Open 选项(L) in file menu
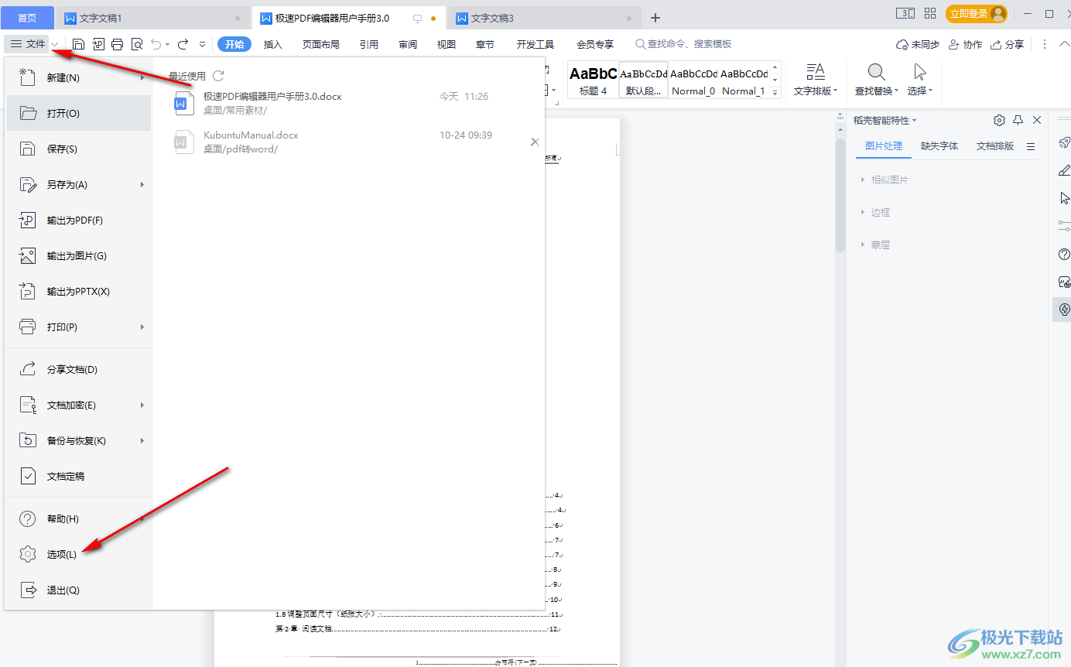 [79, 554]
